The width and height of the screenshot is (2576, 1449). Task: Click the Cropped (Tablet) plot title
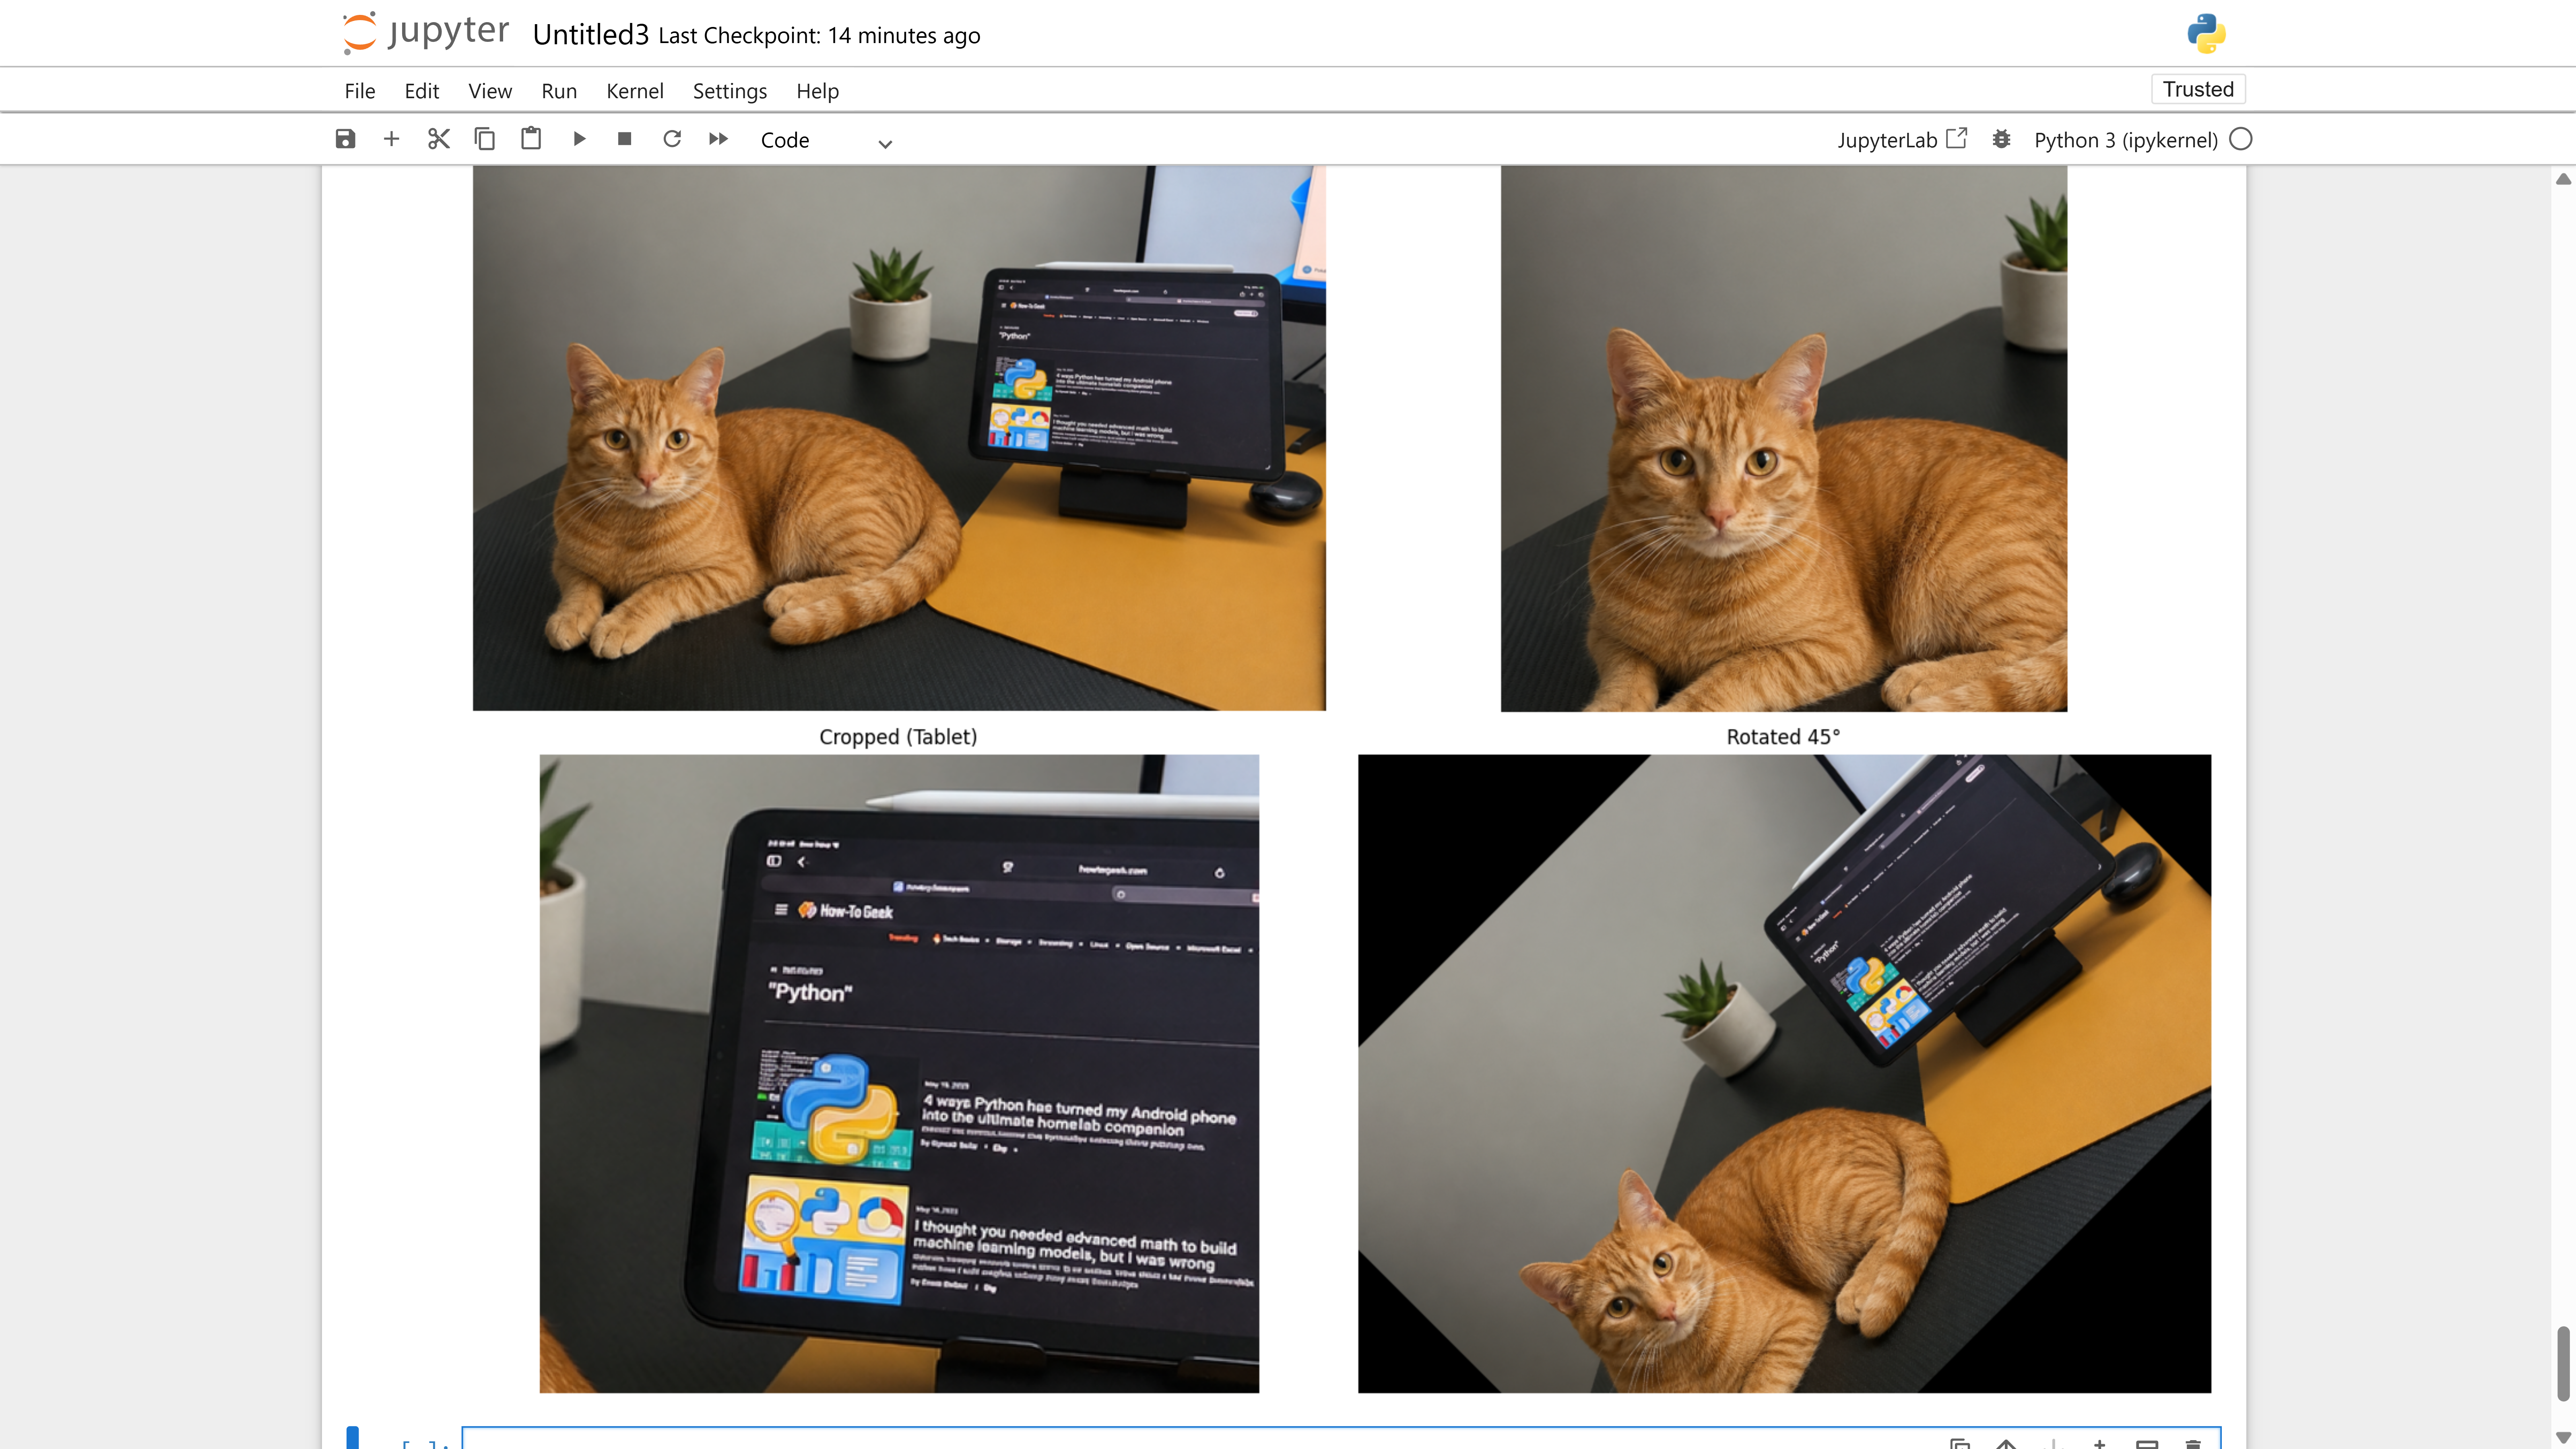898,737
